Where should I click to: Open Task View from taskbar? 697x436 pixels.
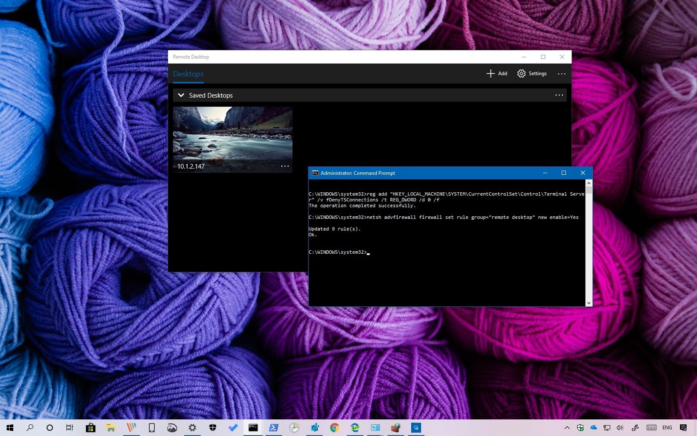click(70, 428)
